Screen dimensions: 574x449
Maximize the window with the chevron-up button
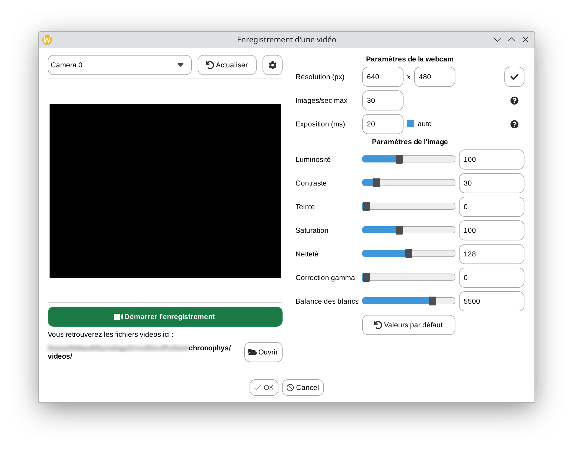point(511,40)
